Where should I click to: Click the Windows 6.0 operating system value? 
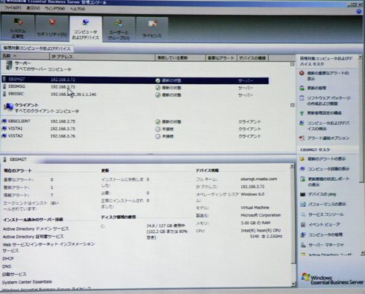point(253,194)
